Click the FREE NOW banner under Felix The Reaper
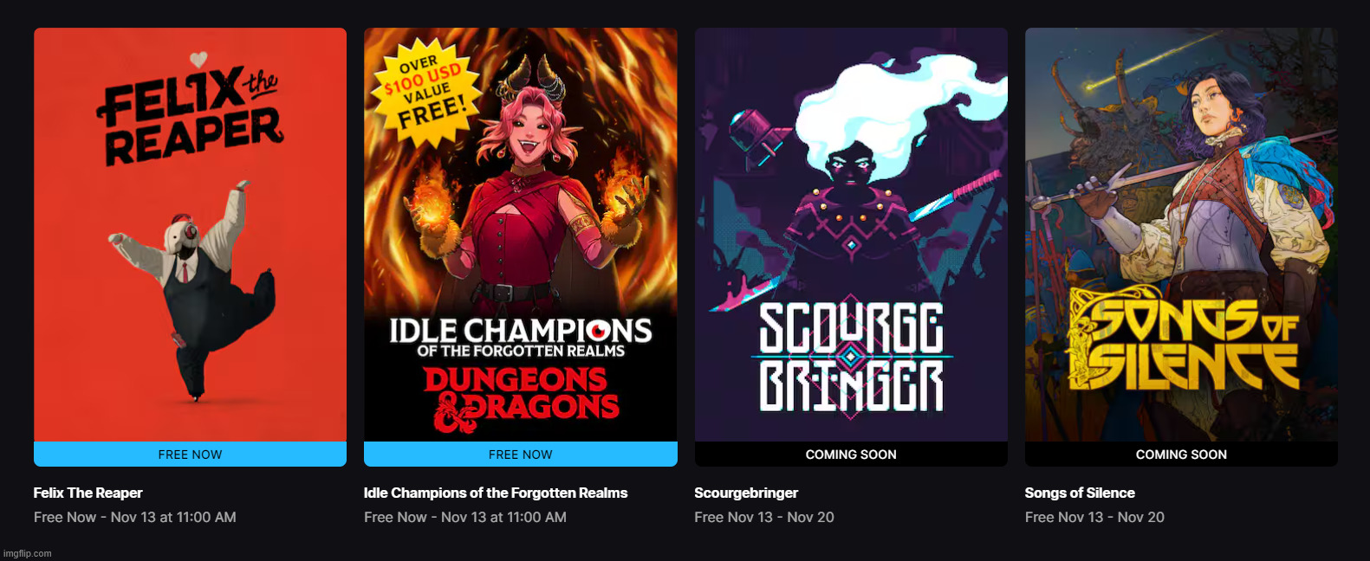 (x=190, y=454)
